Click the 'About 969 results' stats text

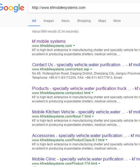tap(55, 32)
